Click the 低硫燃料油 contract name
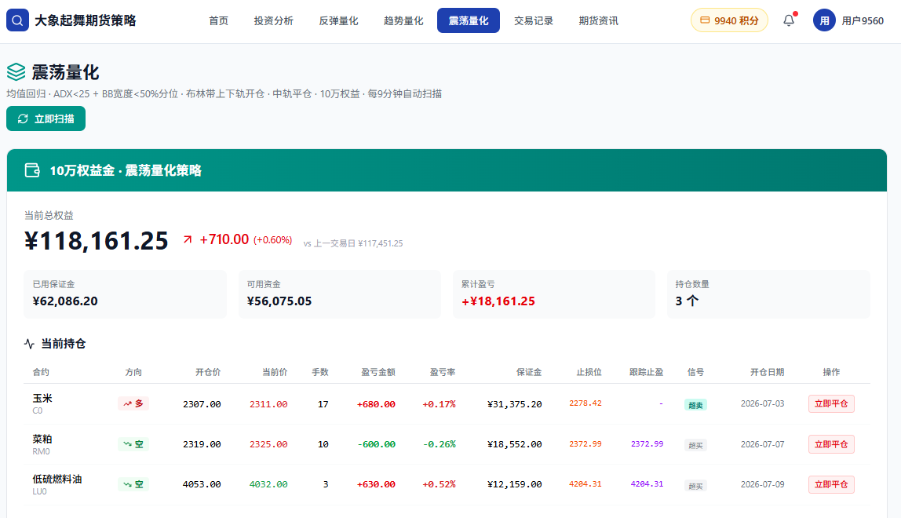Viewport: 901px width, 518px height. pyautogui.click(x=57, y=479)
